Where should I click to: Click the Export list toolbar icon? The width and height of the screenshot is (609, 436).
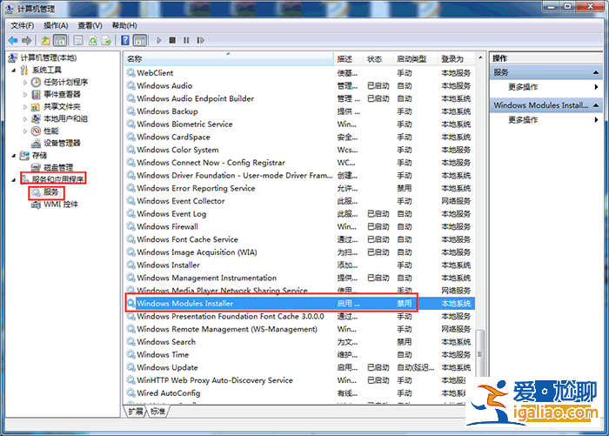pyautogui.click(x=106, y=40)
